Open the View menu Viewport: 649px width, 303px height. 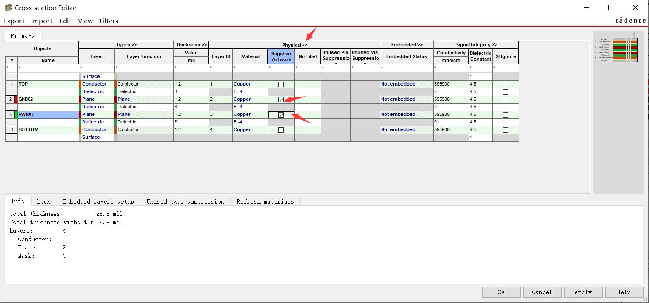[85, 21]
